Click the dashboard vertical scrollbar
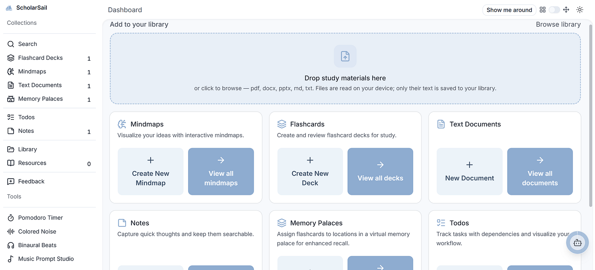This screenshot has height=270, width=595. point(590,115)
